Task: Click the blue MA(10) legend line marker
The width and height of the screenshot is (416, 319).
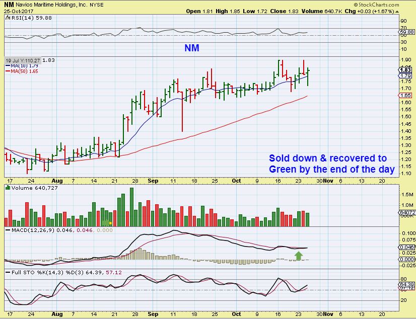Action: (8, 66)
